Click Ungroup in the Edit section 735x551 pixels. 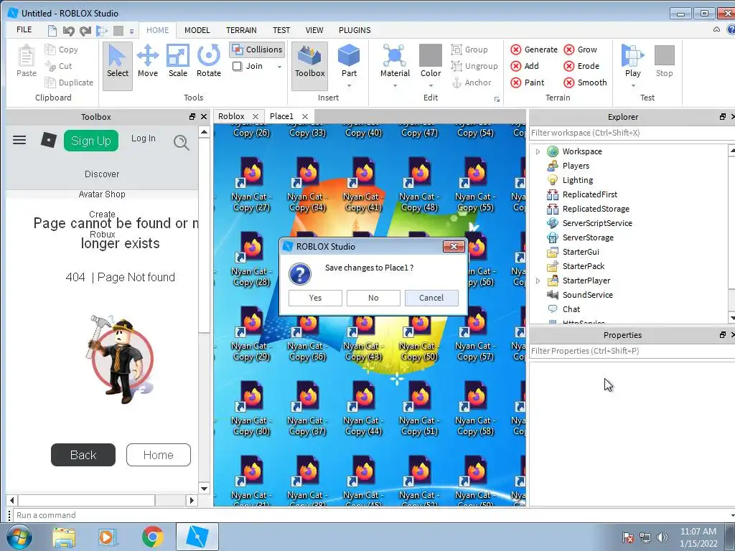pyautogui.click(x=474, y=66)
